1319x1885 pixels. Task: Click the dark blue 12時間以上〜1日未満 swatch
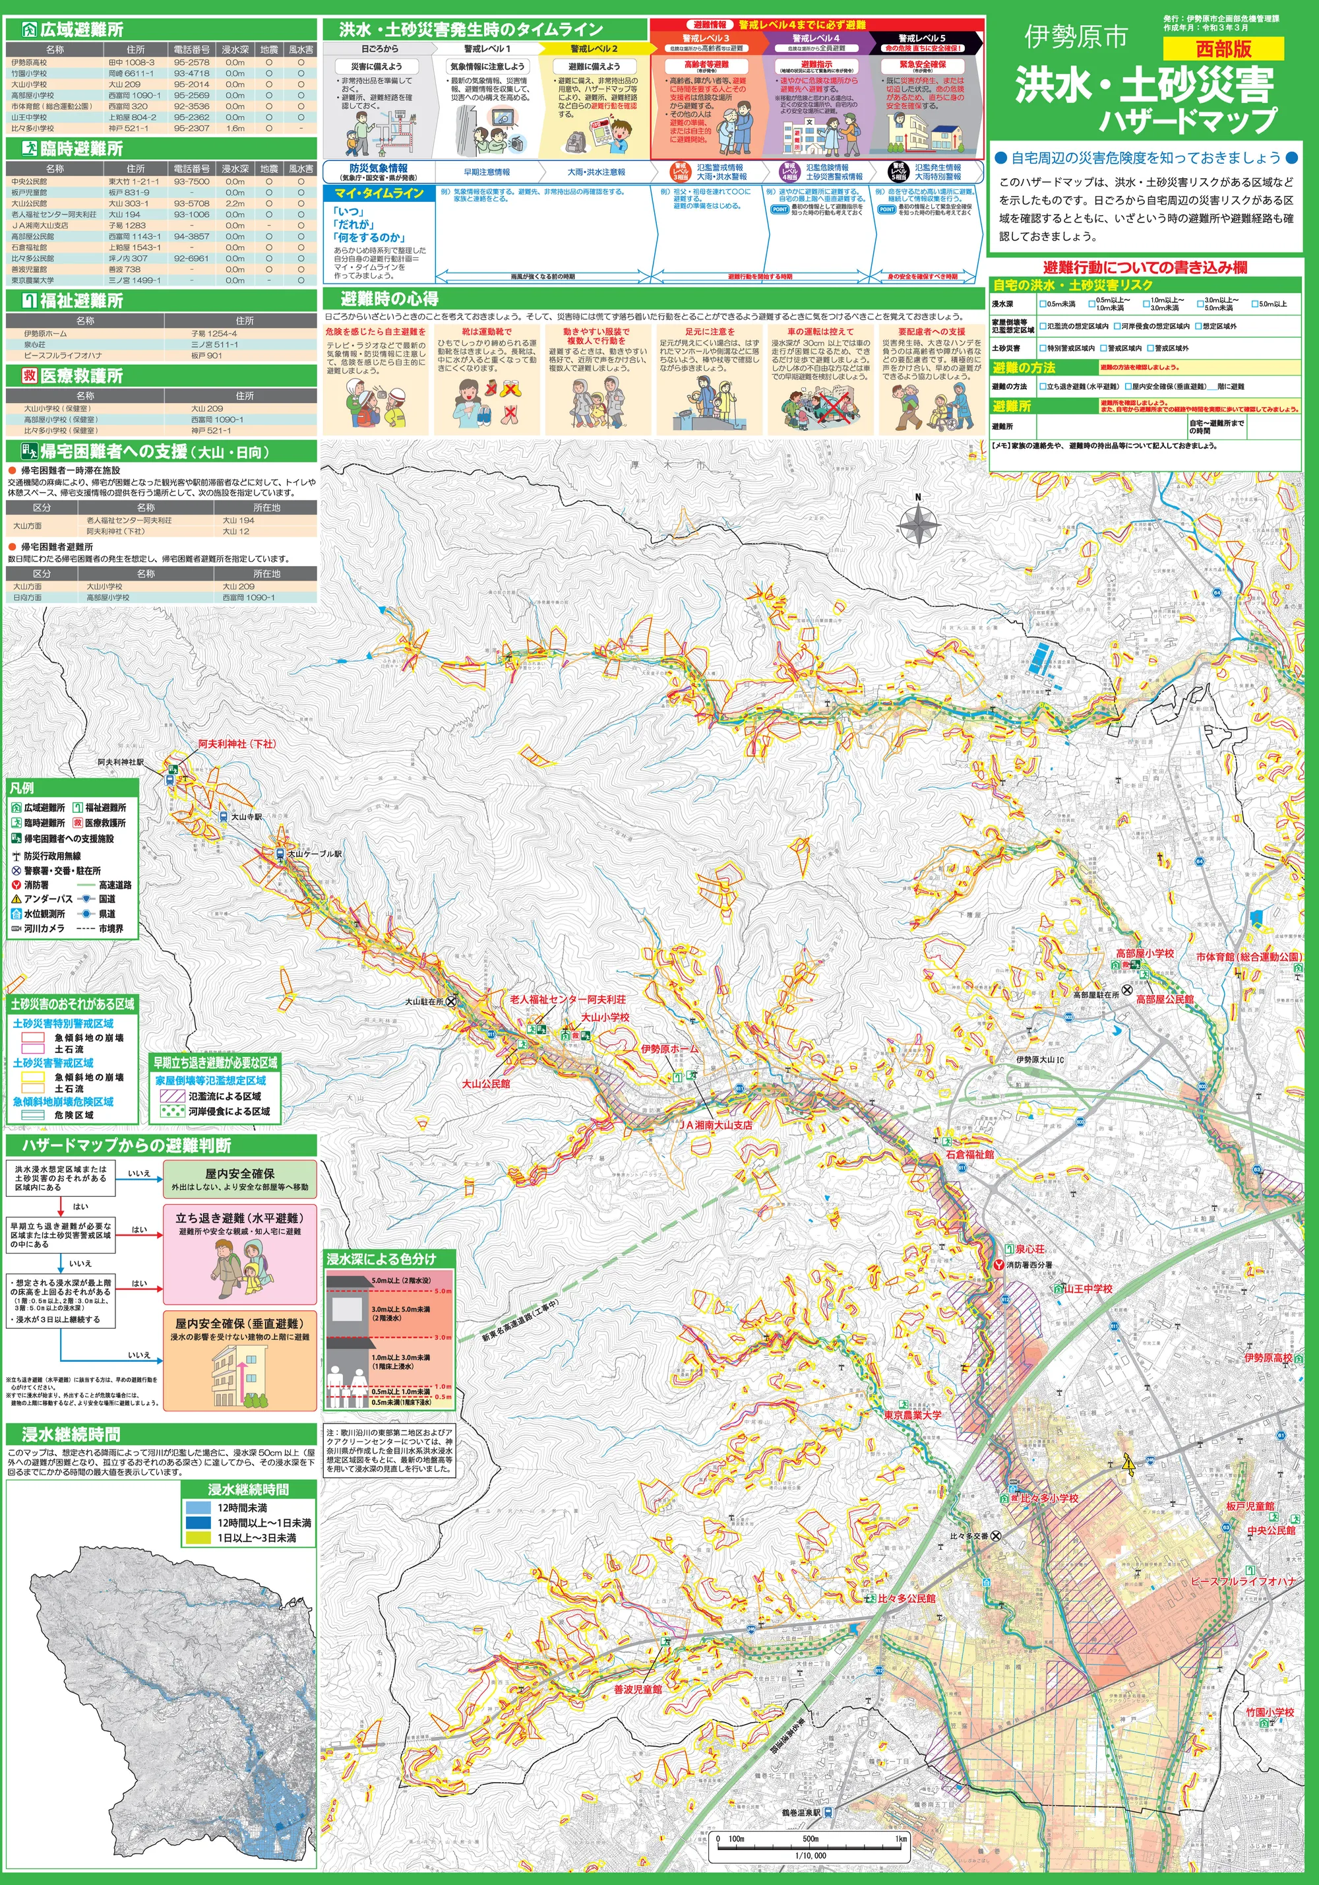[x=198, y=1523]
